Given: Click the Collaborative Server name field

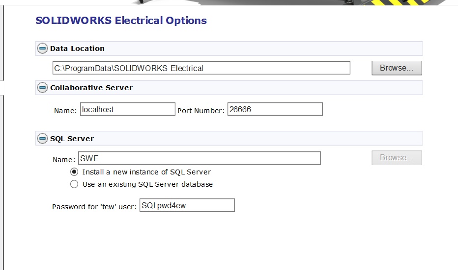Looking at the screenshot, I should click(x=127, y=109).
